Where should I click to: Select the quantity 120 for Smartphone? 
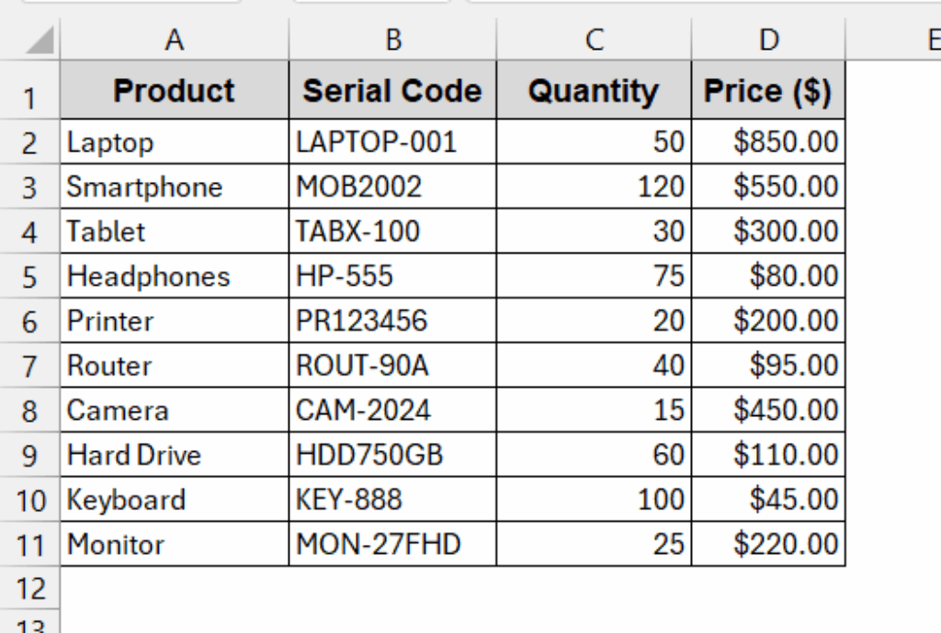pos(594,187)
